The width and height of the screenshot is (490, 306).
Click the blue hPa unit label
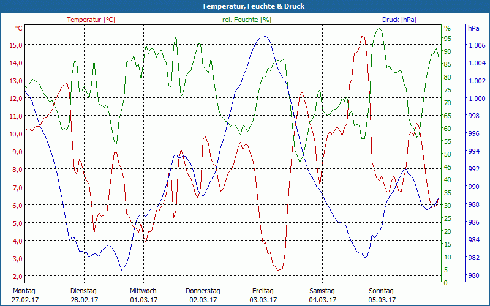473,28
